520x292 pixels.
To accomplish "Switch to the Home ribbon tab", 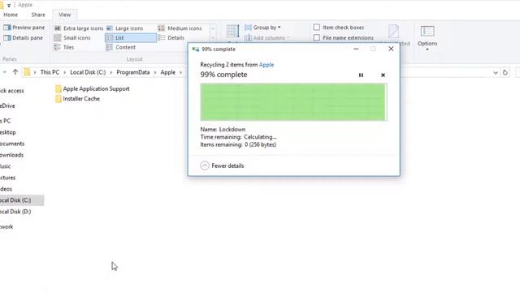I will coord(11,15).
